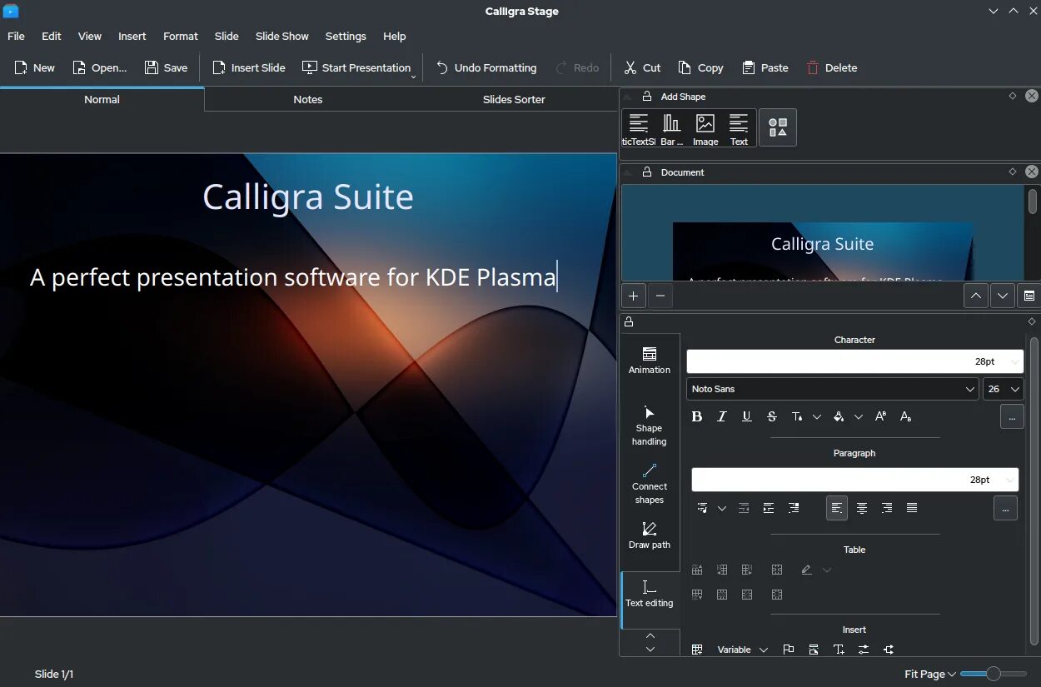Open the Noto Sans font dropdown

click(x=833, y=389)
